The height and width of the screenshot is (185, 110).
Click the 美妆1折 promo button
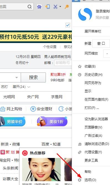click(52, 121)
